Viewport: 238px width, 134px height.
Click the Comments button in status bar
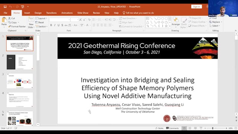(x=172, y=128)
